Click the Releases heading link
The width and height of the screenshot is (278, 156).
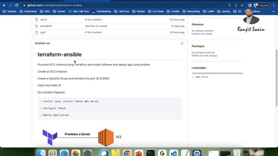click(198, 24)
